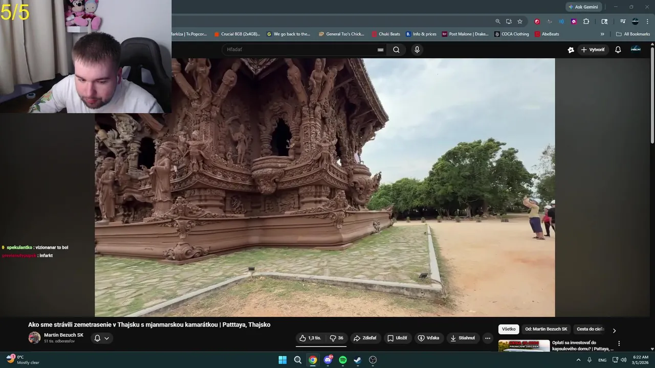The image size is (655, 368).
Task: Click the Vďaka thanks button
Action: 429,338
